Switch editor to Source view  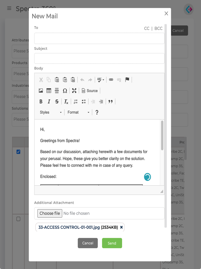pos(90,91)
